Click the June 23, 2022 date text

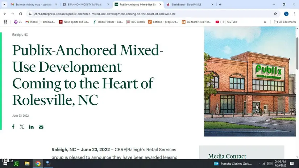point(20,115)
